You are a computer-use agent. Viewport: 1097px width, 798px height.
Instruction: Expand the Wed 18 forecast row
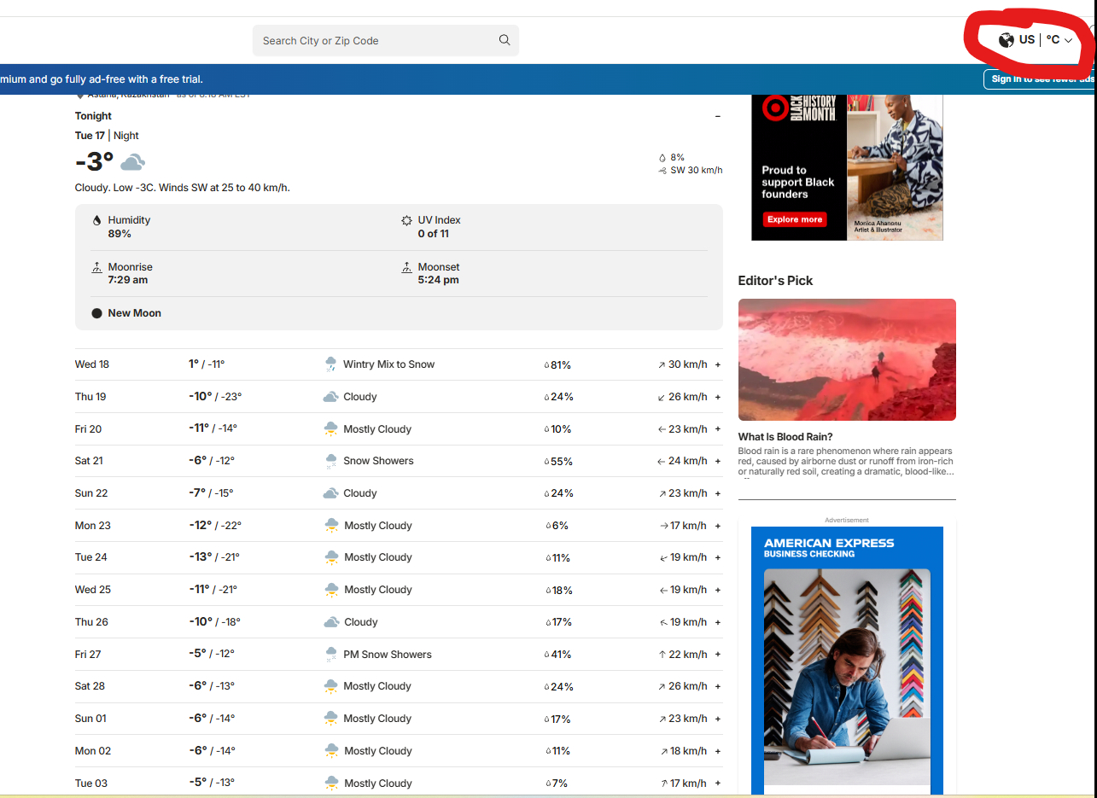click(718, 364)
